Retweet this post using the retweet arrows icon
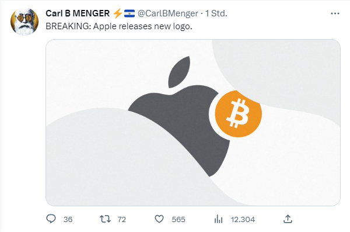The image size is (350, 232). coord(105,219)
